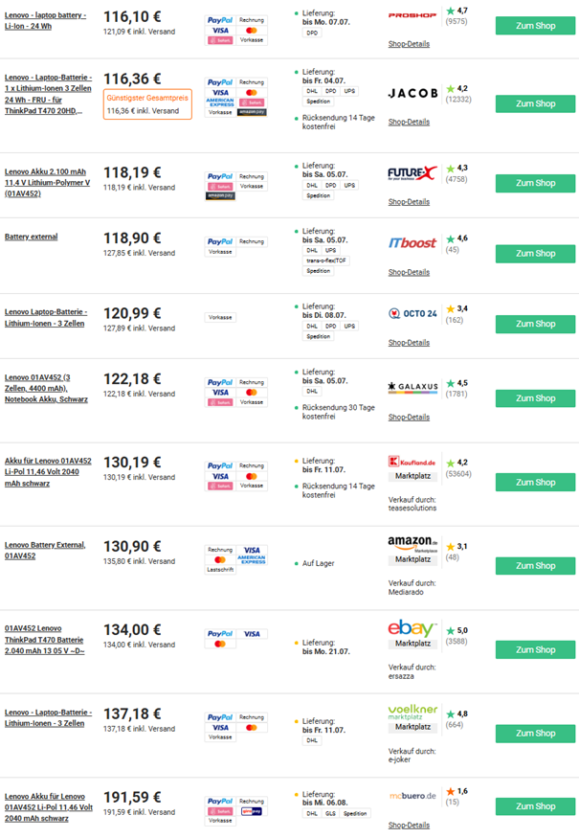Click the OCTO 24 shop logo
Screen dimensions: 579x838
click(x=412, y=313)
